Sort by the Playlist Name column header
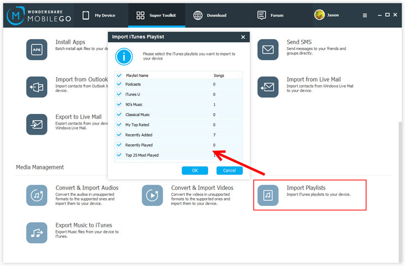 (137, 75)
